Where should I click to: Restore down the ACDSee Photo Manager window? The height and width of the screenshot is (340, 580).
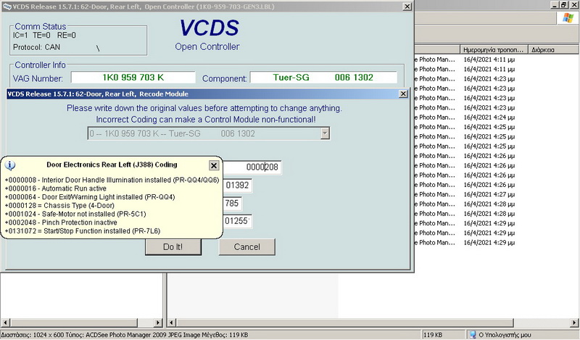point(563,5)
